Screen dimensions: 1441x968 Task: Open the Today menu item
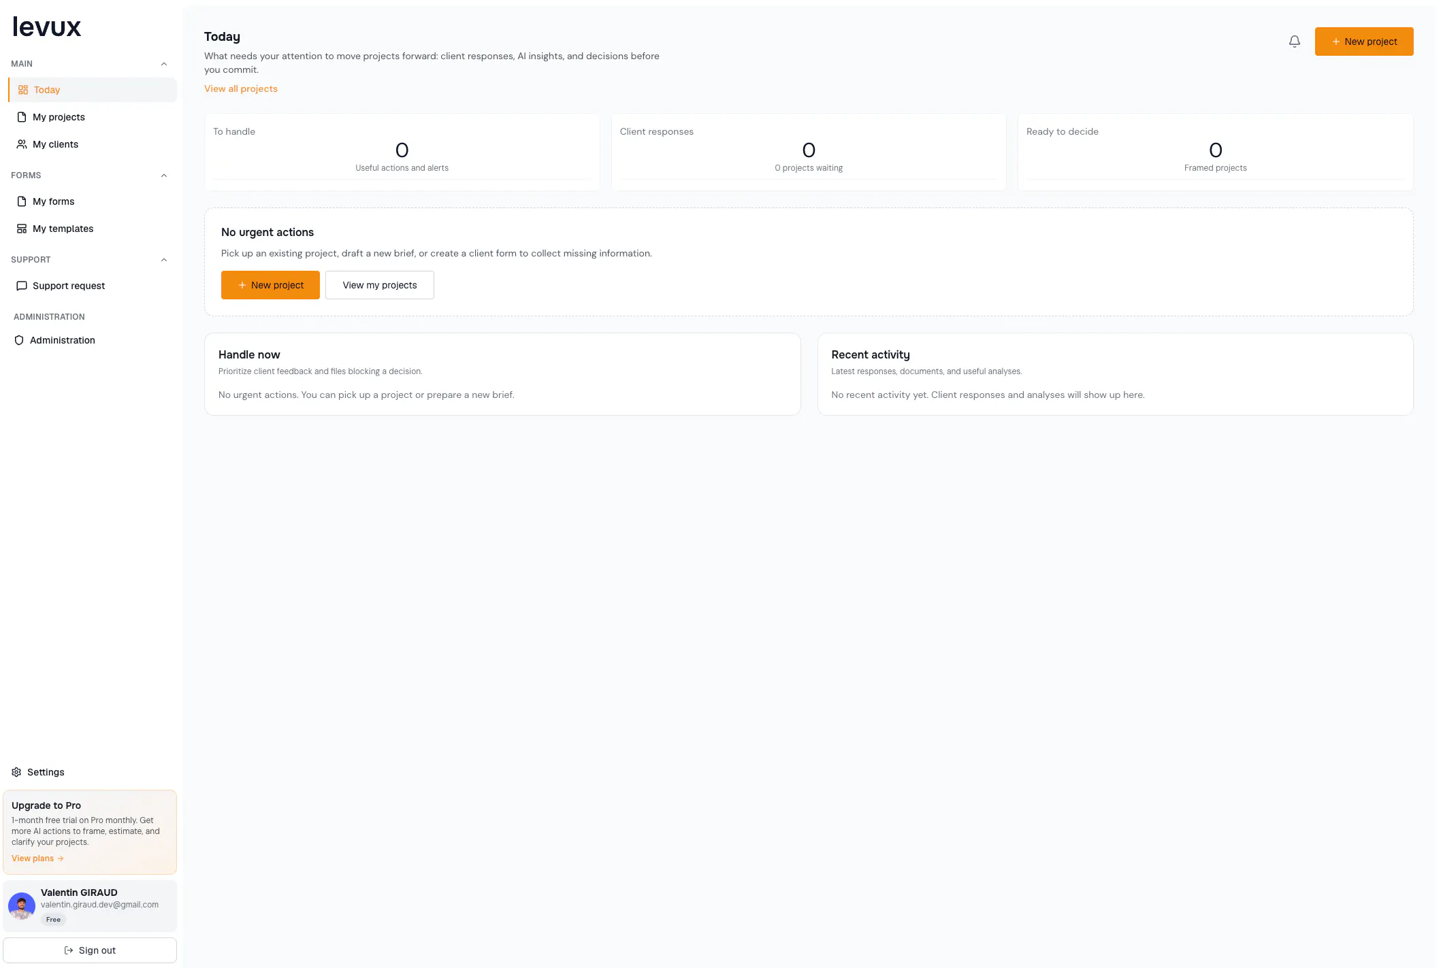[x=93, y=90]
